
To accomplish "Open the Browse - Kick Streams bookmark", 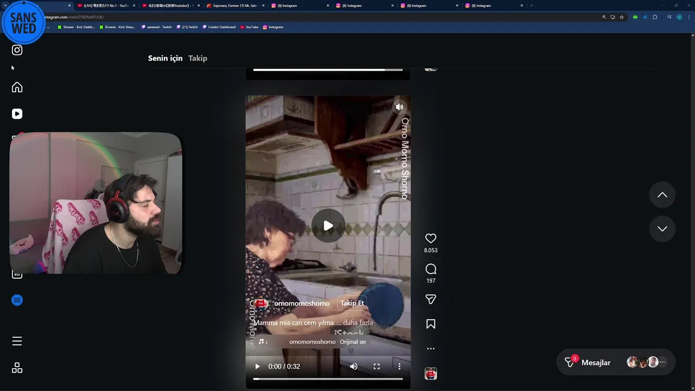I will click(x=117, y=27).
